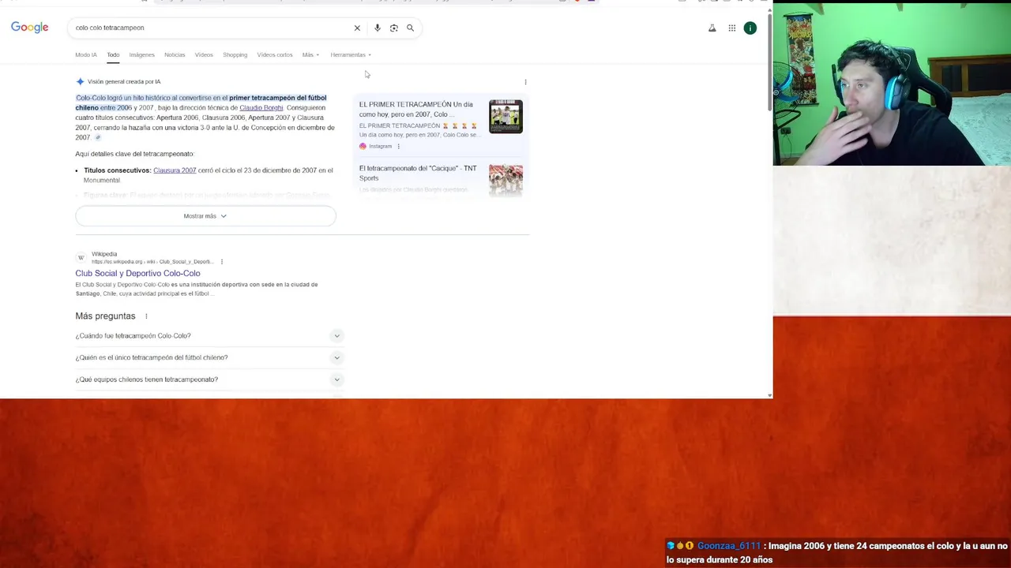Image resolution: width=1011 pixels, height=568 pixels.
Task: Click the Más preguntas heading
Action: tap(105, 316)
